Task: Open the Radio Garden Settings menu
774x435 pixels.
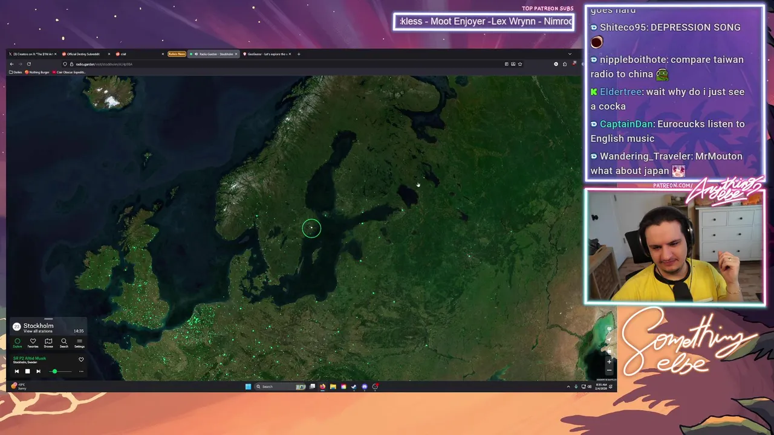Action: 79,343
